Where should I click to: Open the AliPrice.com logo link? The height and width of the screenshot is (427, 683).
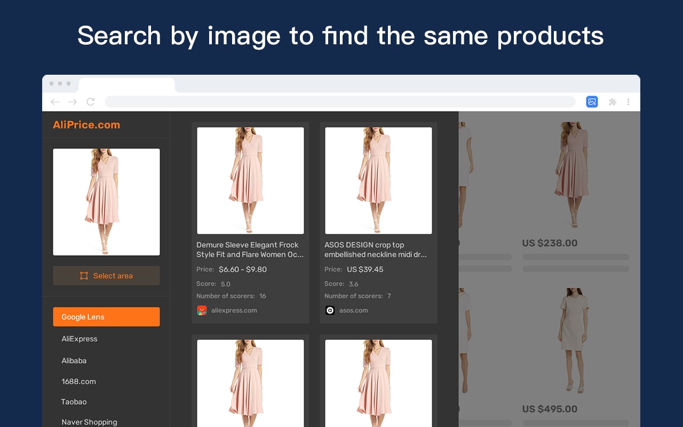(x=86, y=125)
